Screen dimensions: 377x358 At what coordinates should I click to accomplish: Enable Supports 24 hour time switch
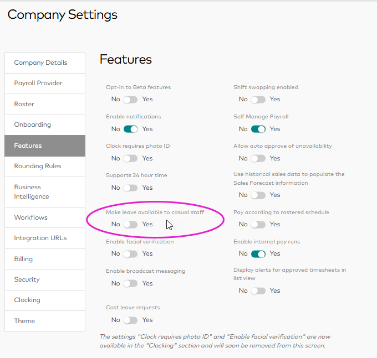coord(130,188)
